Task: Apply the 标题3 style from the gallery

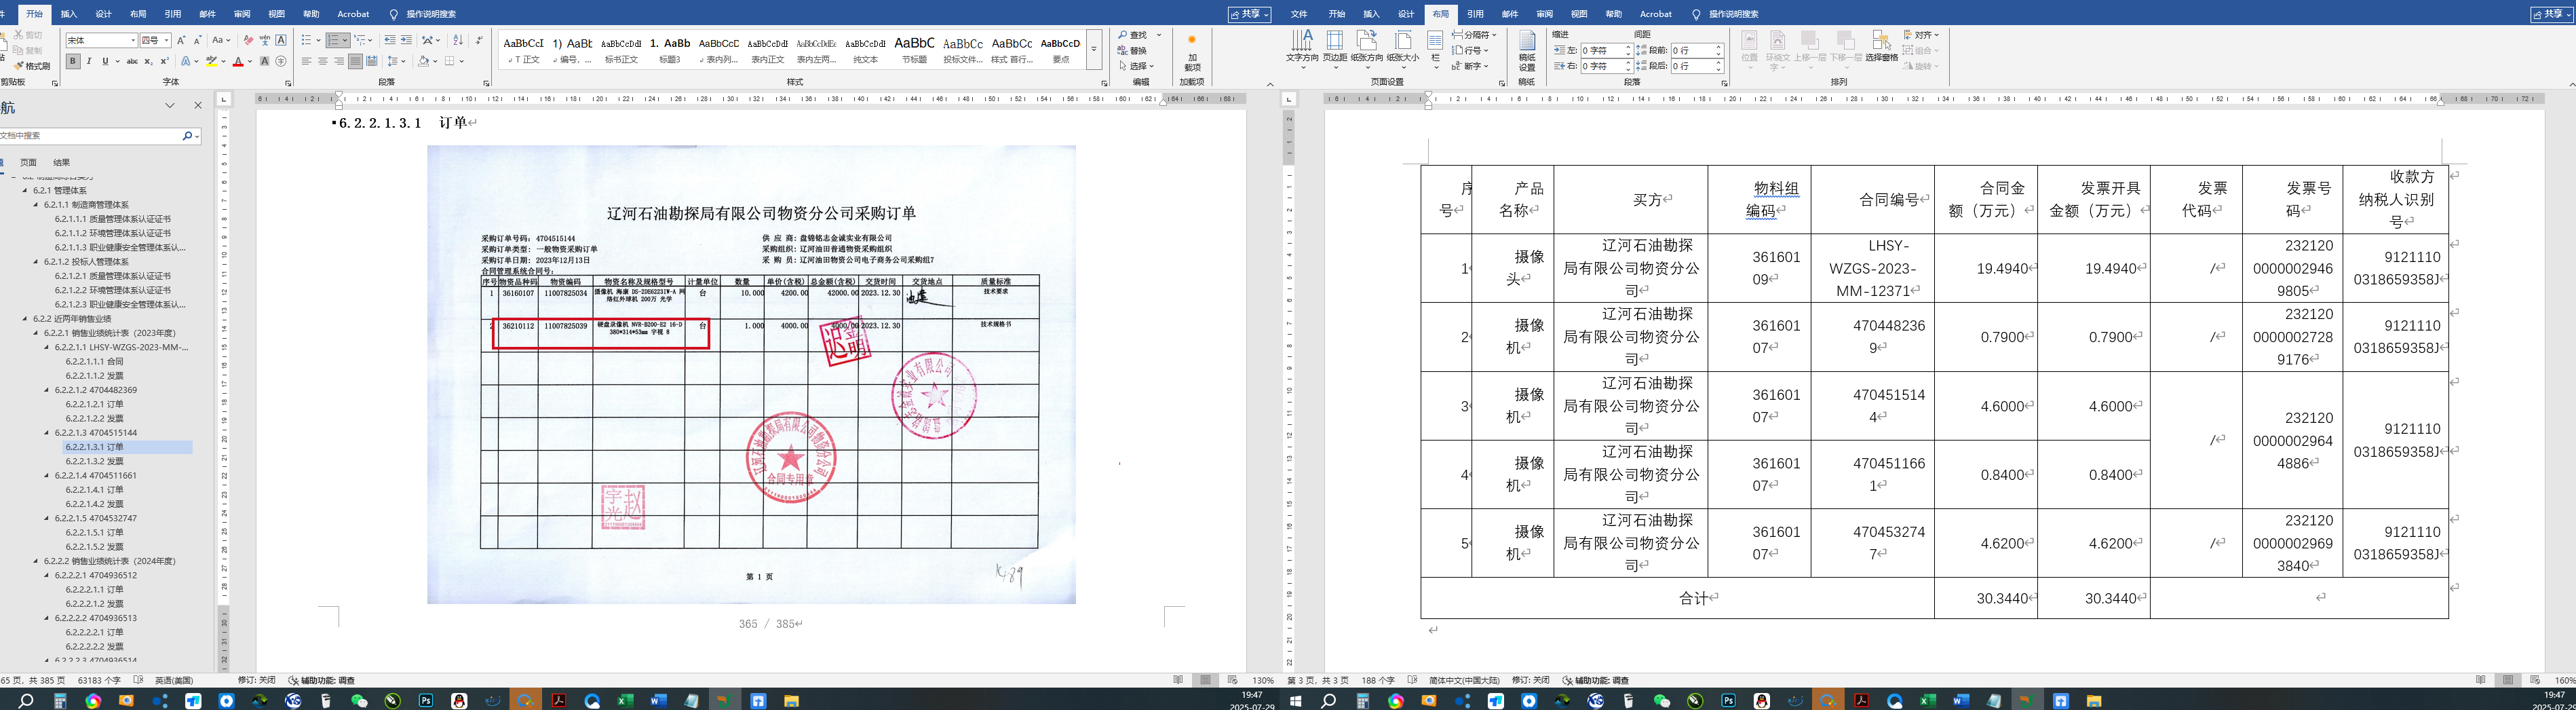Action: tap(669, 49)
